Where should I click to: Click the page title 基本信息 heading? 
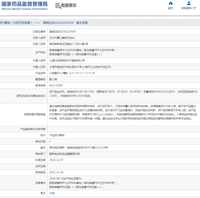[82, 23]
